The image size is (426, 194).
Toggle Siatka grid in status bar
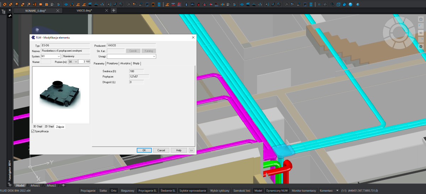103,190
